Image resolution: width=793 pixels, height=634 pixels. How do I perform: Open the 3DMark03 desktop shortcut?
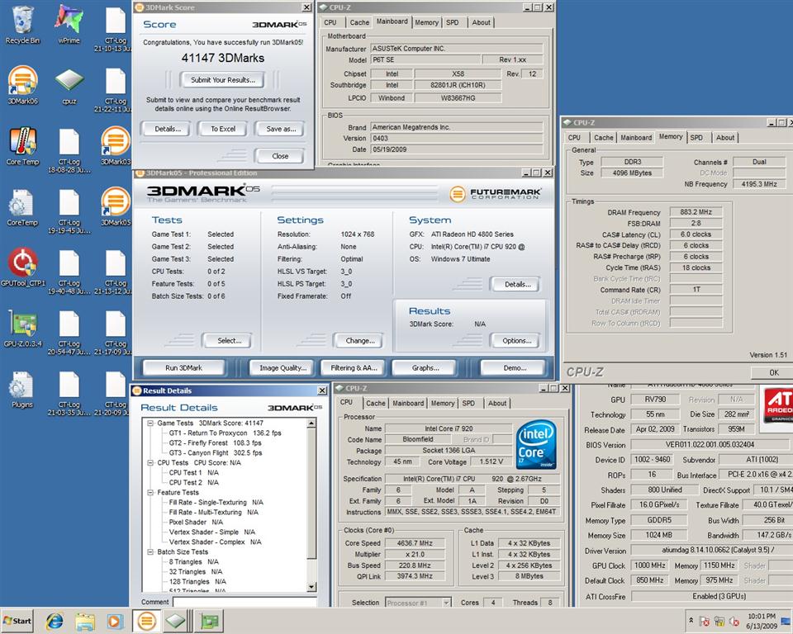[116, 146]
